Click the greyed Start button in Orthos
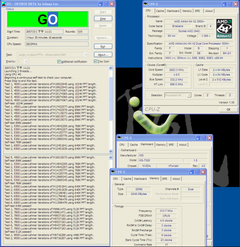The image size is (240, 247). pos(103,12)
